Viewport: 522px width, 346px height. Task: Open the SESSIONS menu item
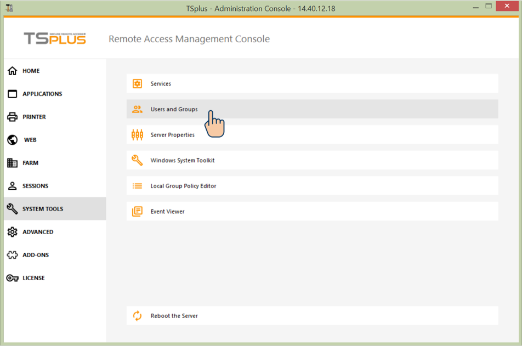click(55, 186)
